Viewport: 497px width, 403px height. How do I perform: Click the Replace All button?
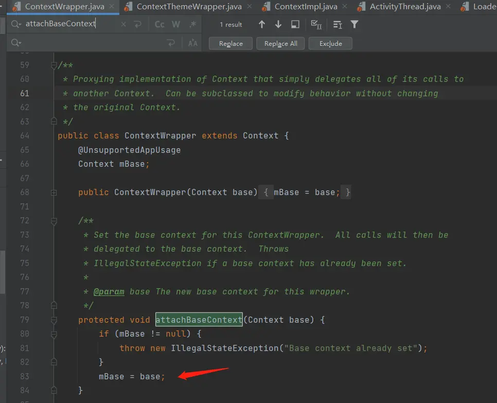click(x=280, y=44)
